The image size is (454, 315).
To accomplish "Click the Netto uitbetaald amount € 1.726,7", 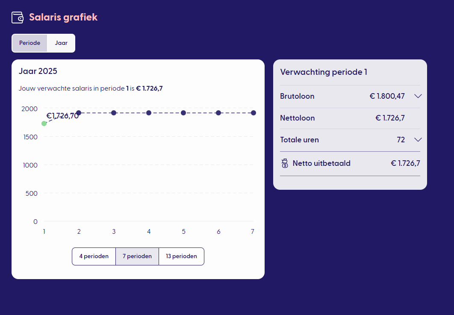I will click(405, 163).
